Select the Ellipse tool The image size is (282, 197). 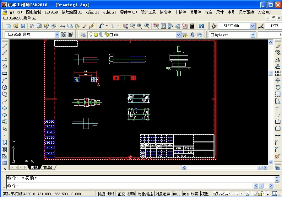point(5,108)
